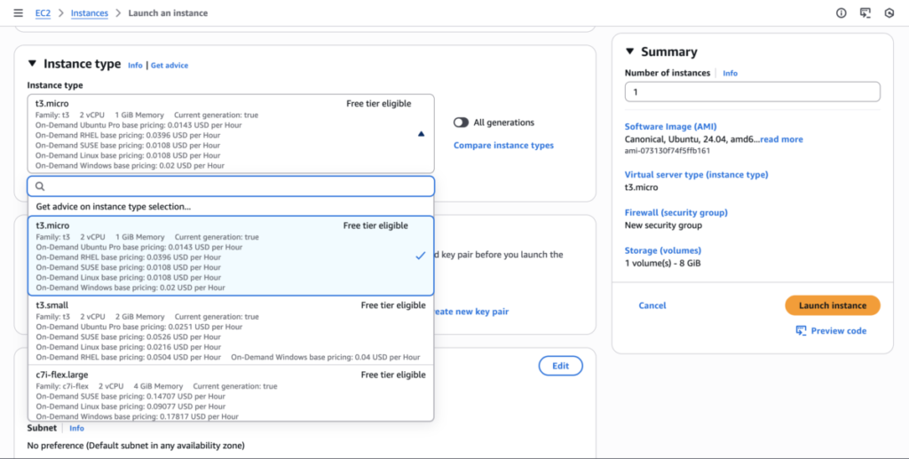Screen dimensions: 909x459
Task: Go to Instances breadcrumb link
Action: point(90,13)
